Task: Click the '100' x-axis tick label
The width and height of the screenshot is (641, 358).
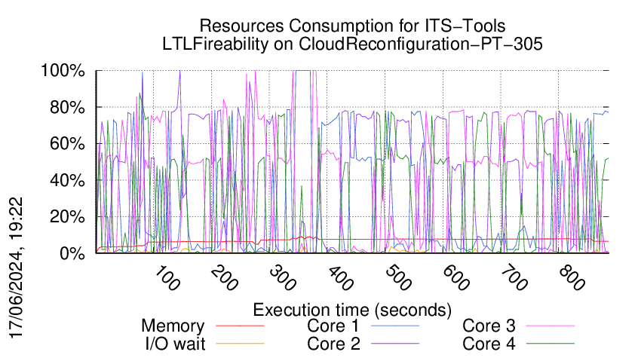Action: click(x=167, y=278)
